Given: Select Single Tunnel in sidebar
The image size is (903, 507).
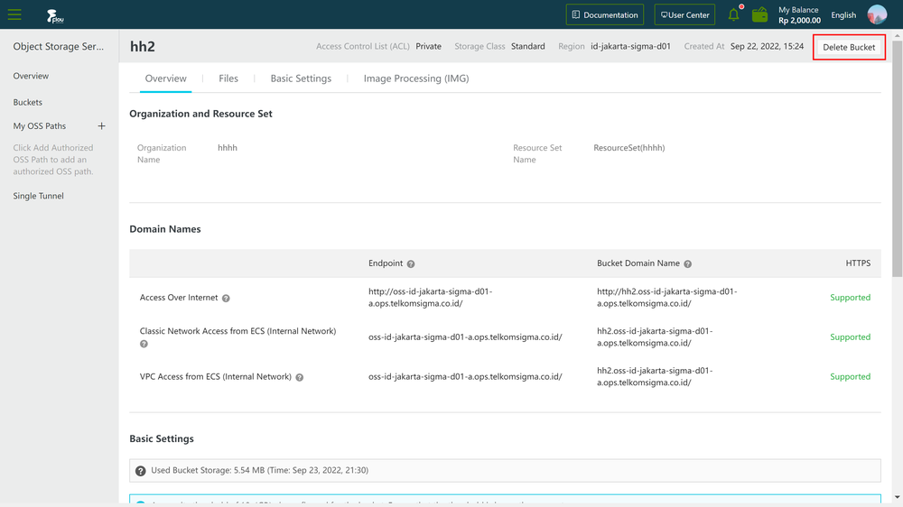Looking at the screenshot, I should click(x=39, y=196).
